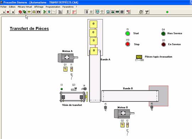This screenshot has height=139, width=192.
Task: Select the red cube toolbar icon
Action: pyautogui.click(x=20, y=12)
